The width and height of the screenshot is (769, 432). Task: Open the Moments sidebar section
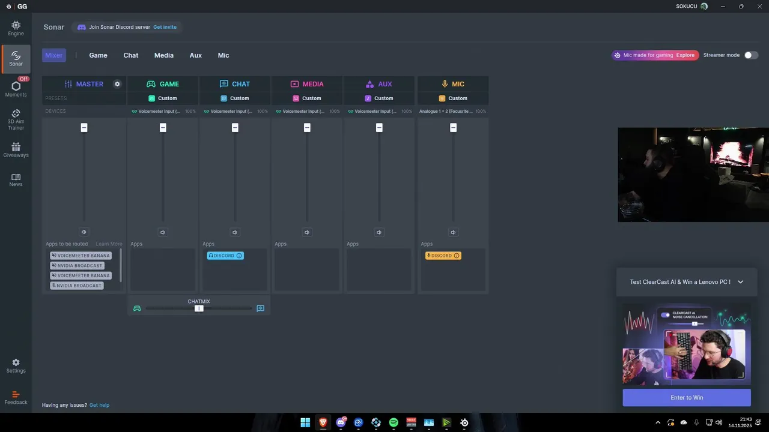click(x=16, y=89)
